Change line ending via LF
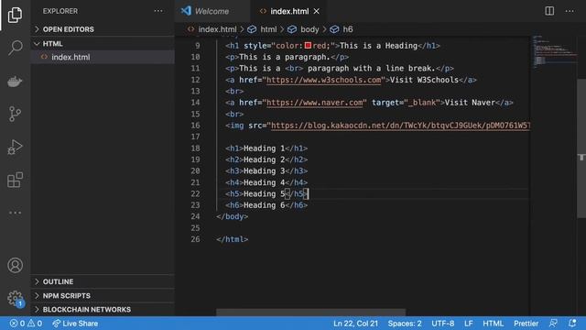Image resolution: width=586 pixels, height=330 pixels. tap(468, 324)
